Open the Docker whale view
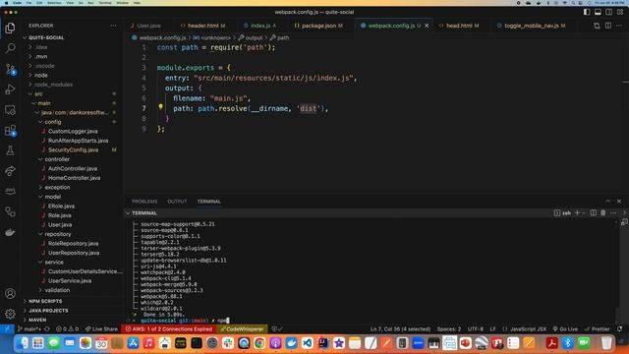 [10, 232]
